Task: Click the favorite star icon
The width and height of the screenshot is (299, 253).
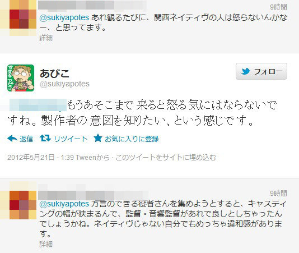Action: coord(98,138)
